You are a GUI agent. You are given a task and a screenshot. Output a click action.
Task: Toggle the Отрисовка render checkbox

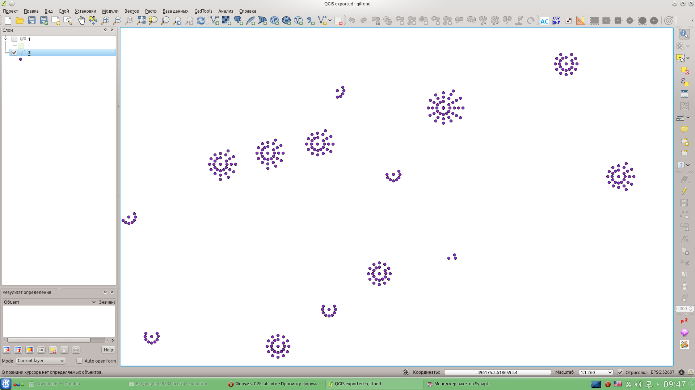tap(620, 372)
